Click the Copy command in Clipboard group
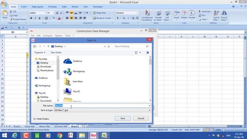 point(14,15)
